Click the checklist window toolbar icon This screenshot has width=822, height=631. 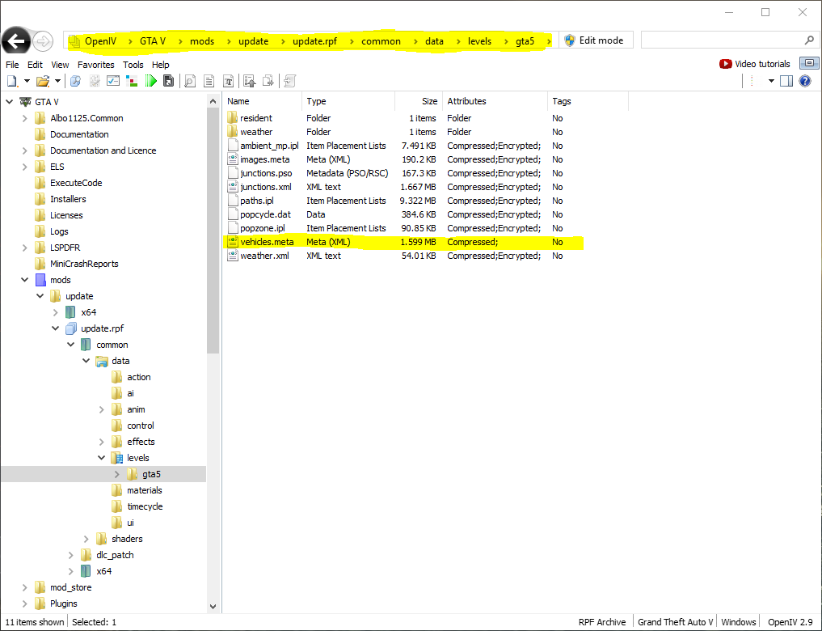[112, 81]
